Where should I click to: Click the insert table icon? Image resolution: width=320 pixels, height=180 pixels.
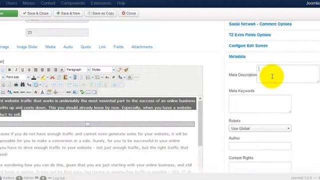36,84
